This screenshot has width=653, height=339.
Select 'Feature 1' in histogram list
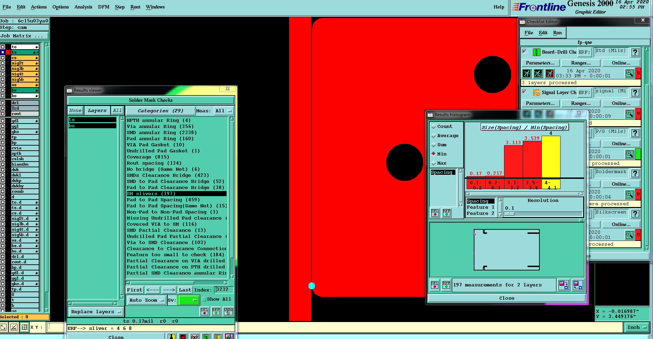481,207
